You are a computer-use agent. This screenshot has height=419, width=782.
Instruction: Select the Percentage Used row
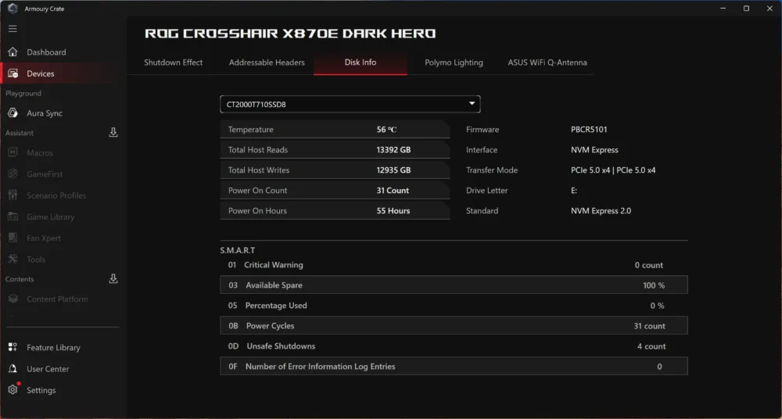[454, 306]
